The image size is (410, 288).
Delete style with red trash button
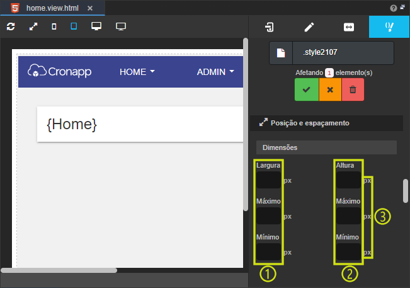click(353, 89)
